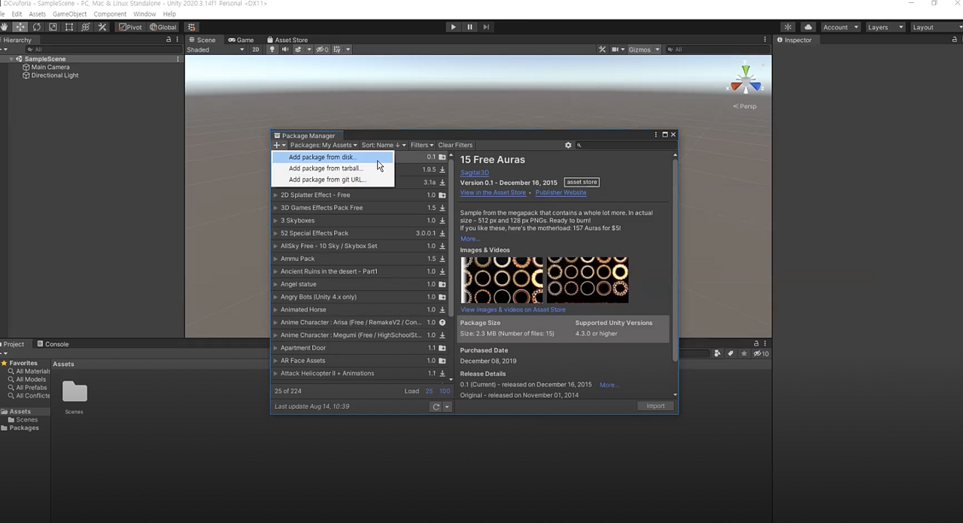This screenshot has height=523, width=963.
Task: Switch to the Console tab
Action: tap(53, 344)
